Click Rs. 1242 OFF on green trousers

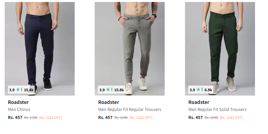coord(231,118)
